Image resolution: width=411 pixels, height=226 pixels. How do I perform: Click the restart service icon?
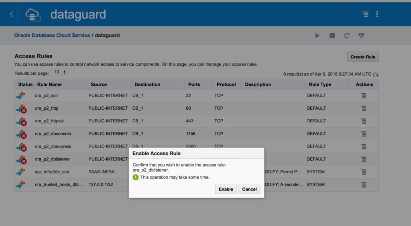pos(347,36)
